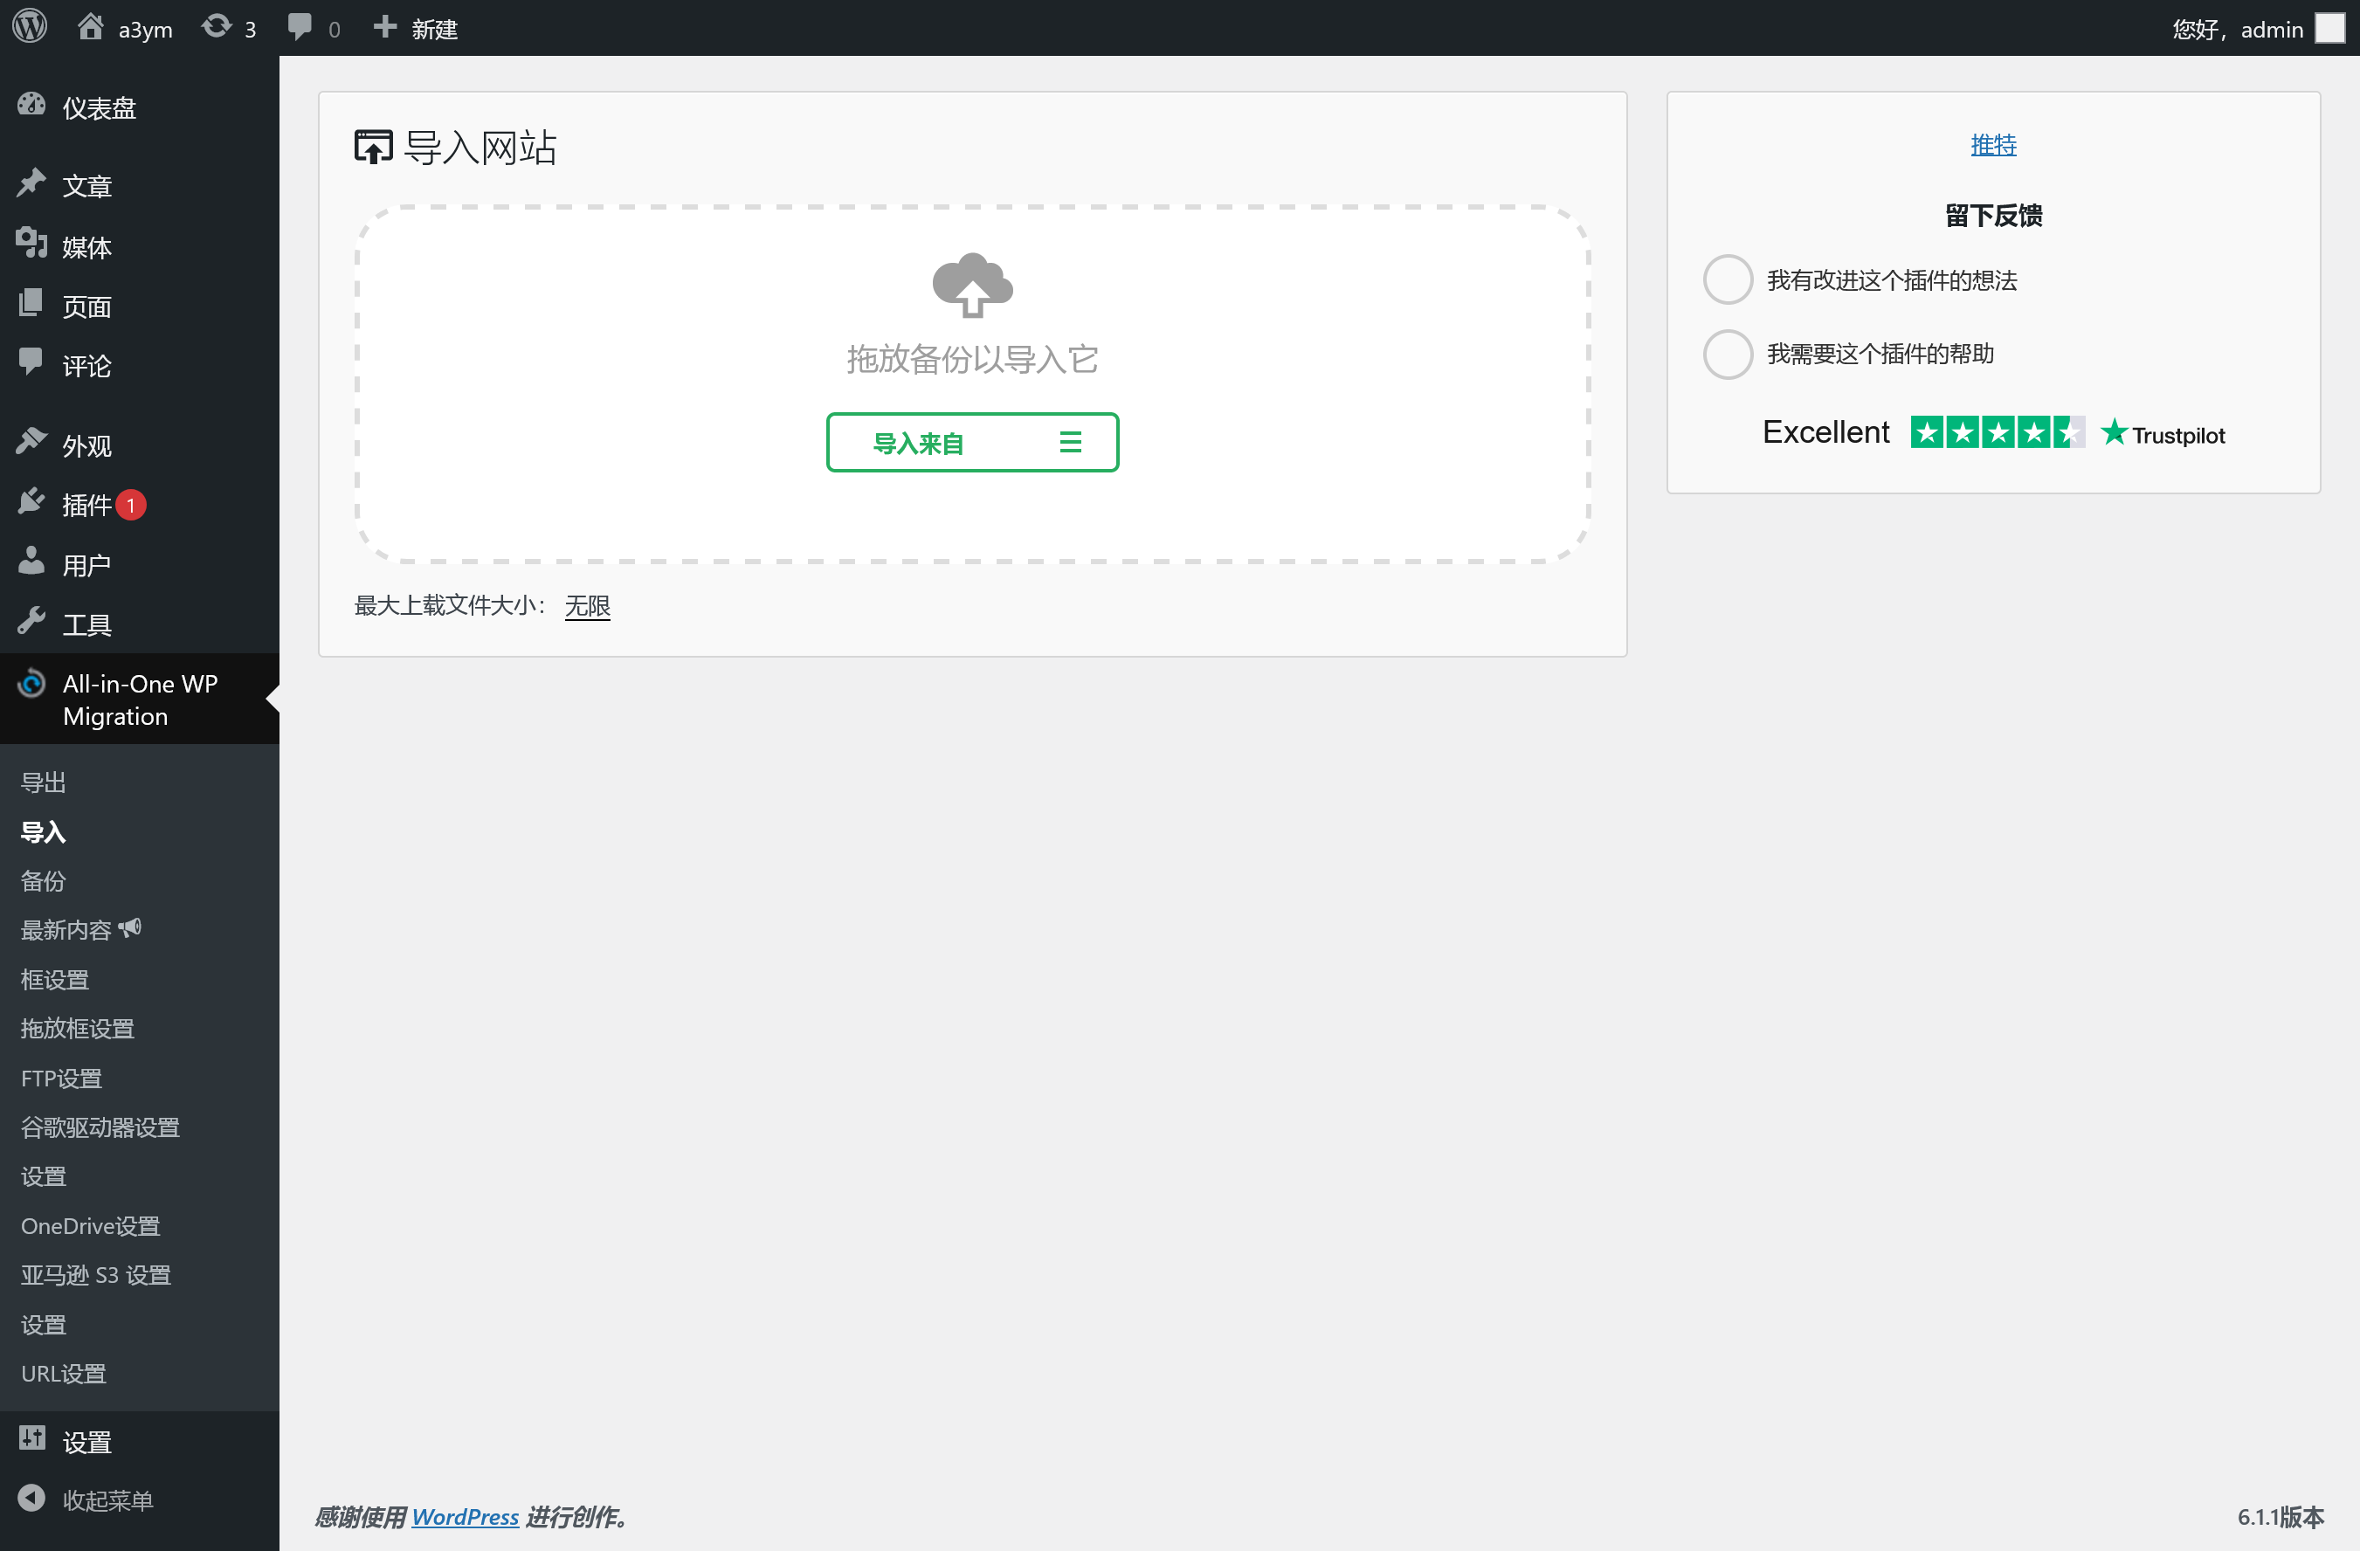Open the 新建 menu in admin bar
The image size is (2360, 1551).
[416, 28]
